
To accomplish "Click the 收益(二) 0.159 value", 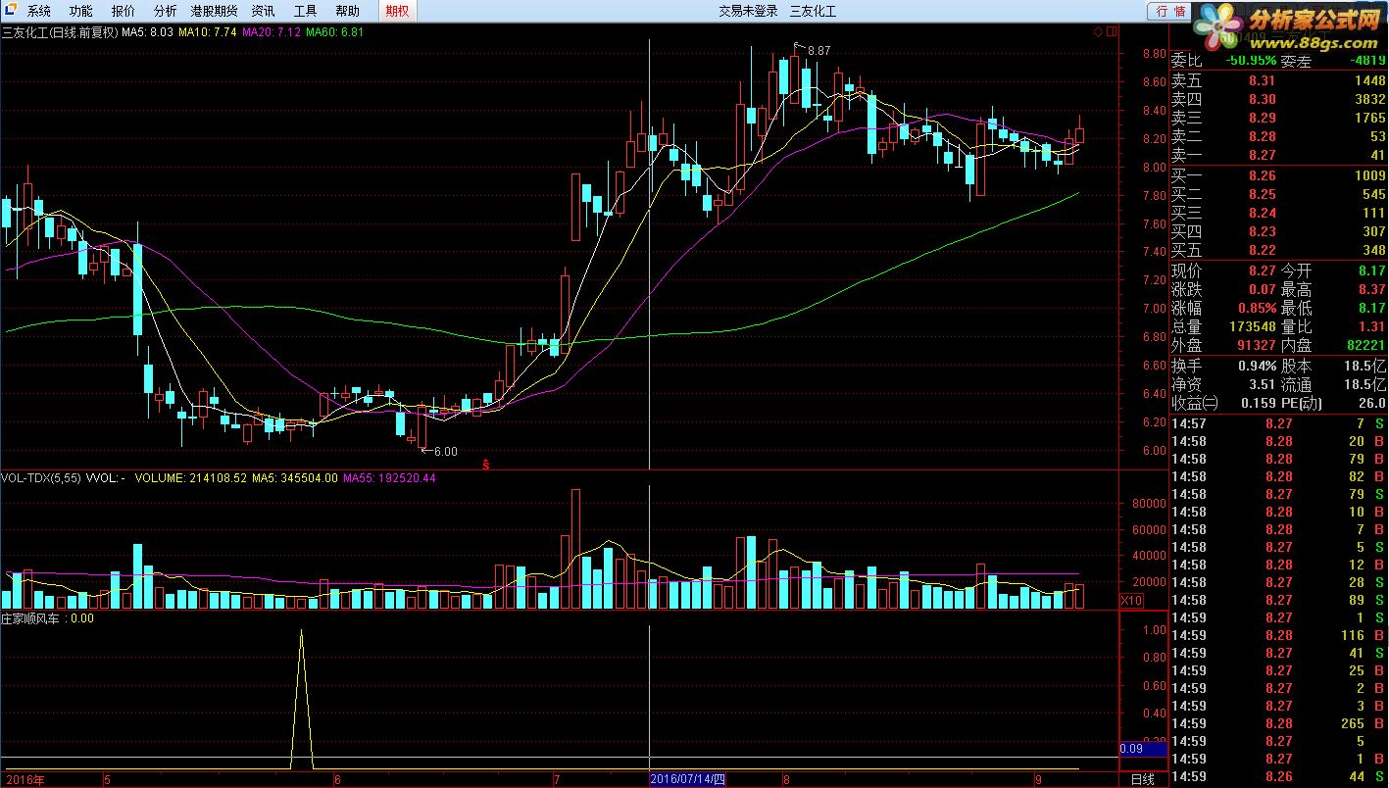I will (x=1258, y=403).
